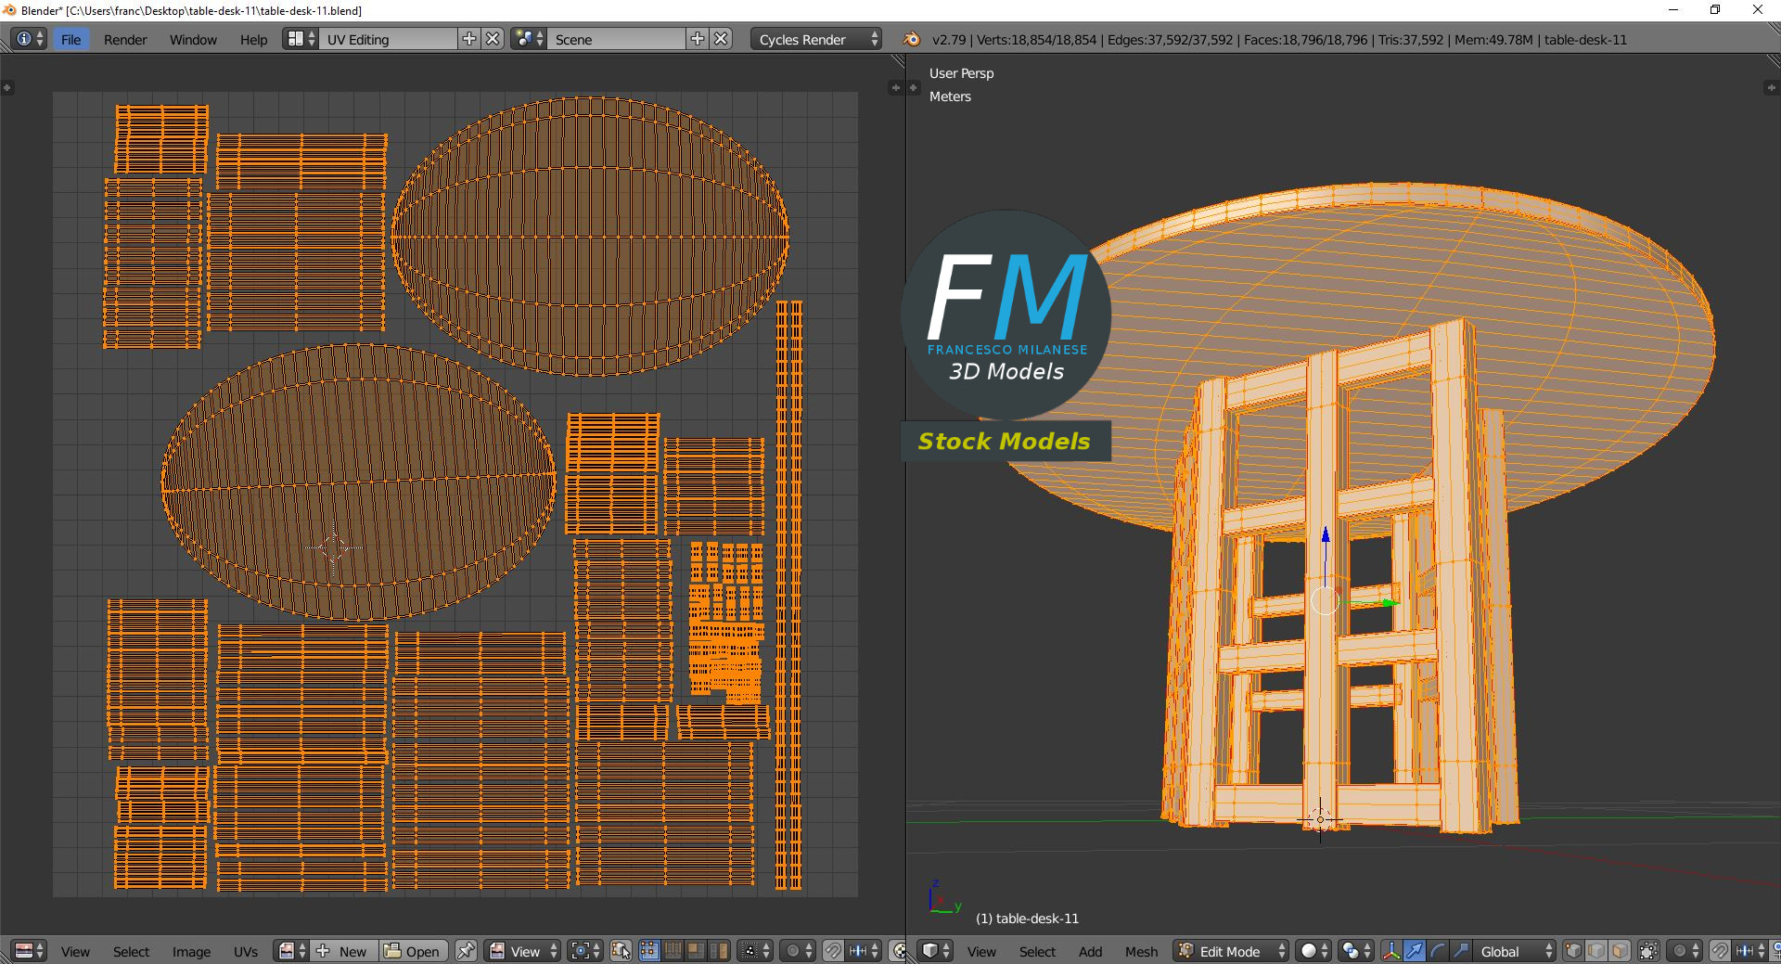Click the Open image button
Viewport: 1781px width, 964px height.
(x=413, y=951)
